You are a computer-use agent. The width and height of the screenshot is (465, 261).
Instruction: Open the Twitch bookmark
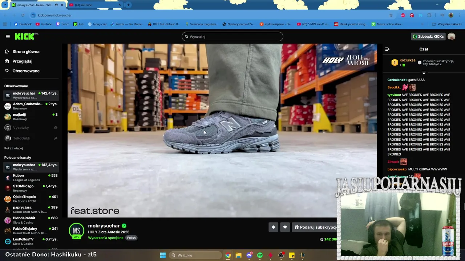pos(63,24)
